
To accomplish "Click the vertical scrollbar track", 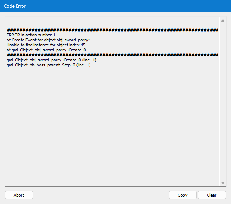I will coord(223,102).
